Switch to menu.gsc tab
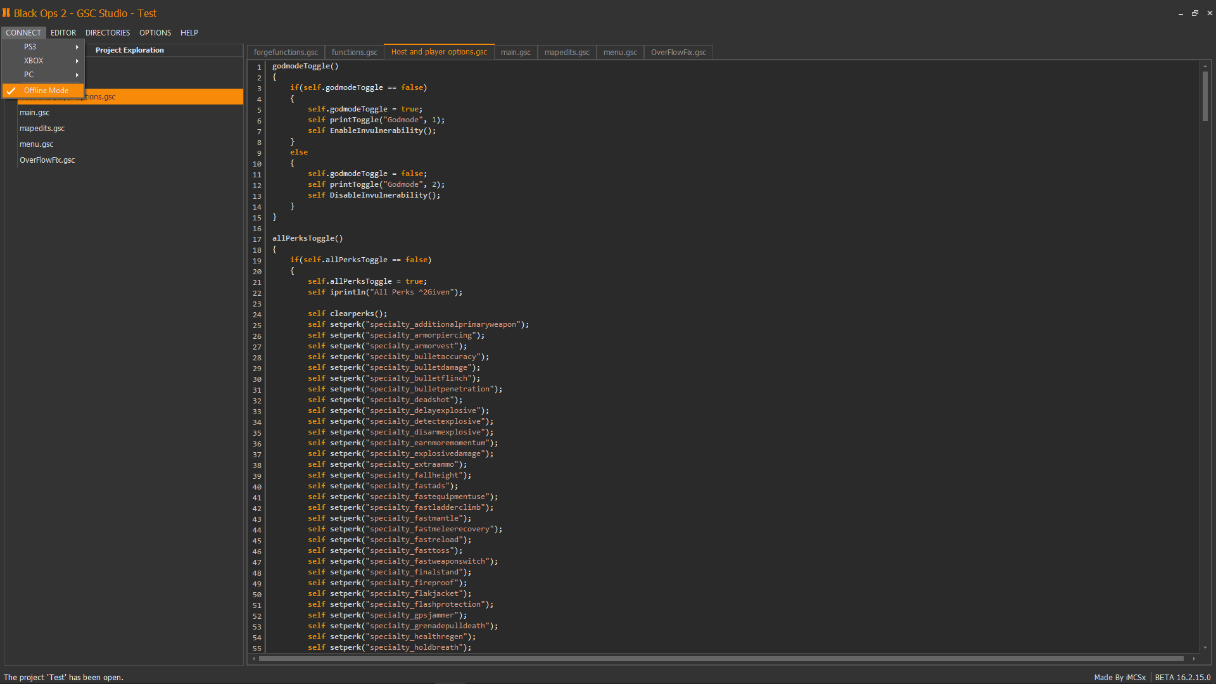 pos(620,53)
